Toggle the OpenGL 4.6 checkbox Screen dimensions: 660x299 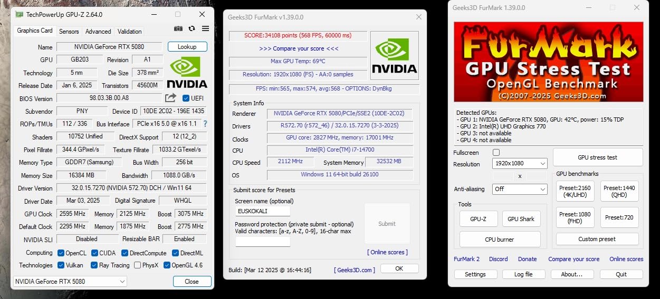coord(167,265)
